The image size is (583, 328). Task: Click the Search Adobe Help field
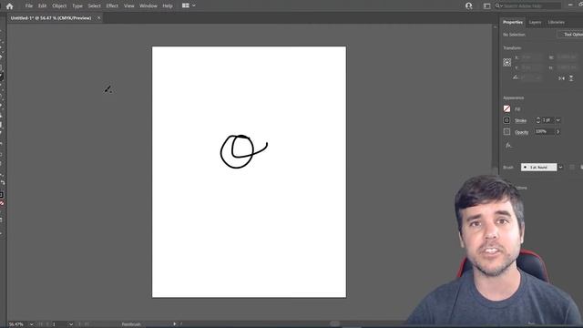(x=527, y=6)
